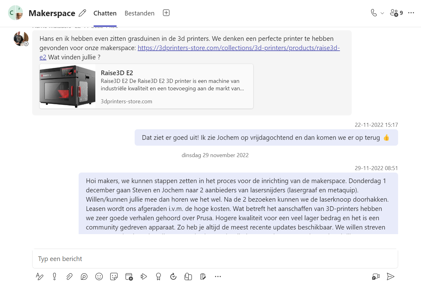Focus the 'Typ een bericht' field
This screenshot has width=421, height=287.
coord(215,259)
